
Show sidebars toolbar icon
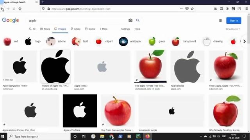click(221, 9)
